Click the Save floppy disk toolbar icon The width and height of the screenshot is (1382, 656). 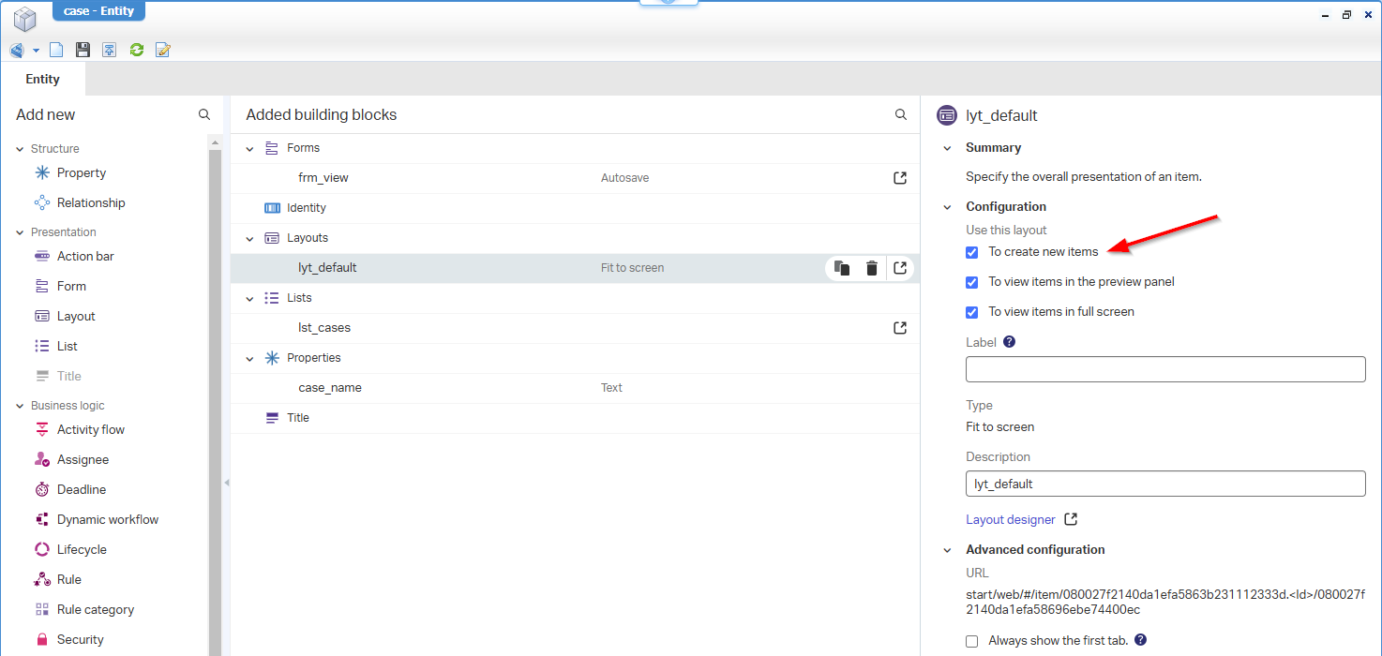pos(83,50)
